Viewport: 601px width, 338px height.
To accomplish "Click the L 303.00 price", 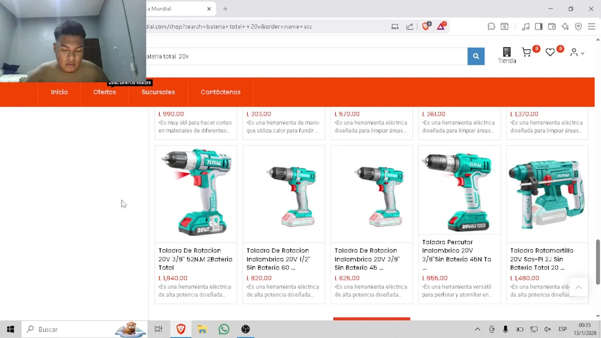I will coord(259,114).
